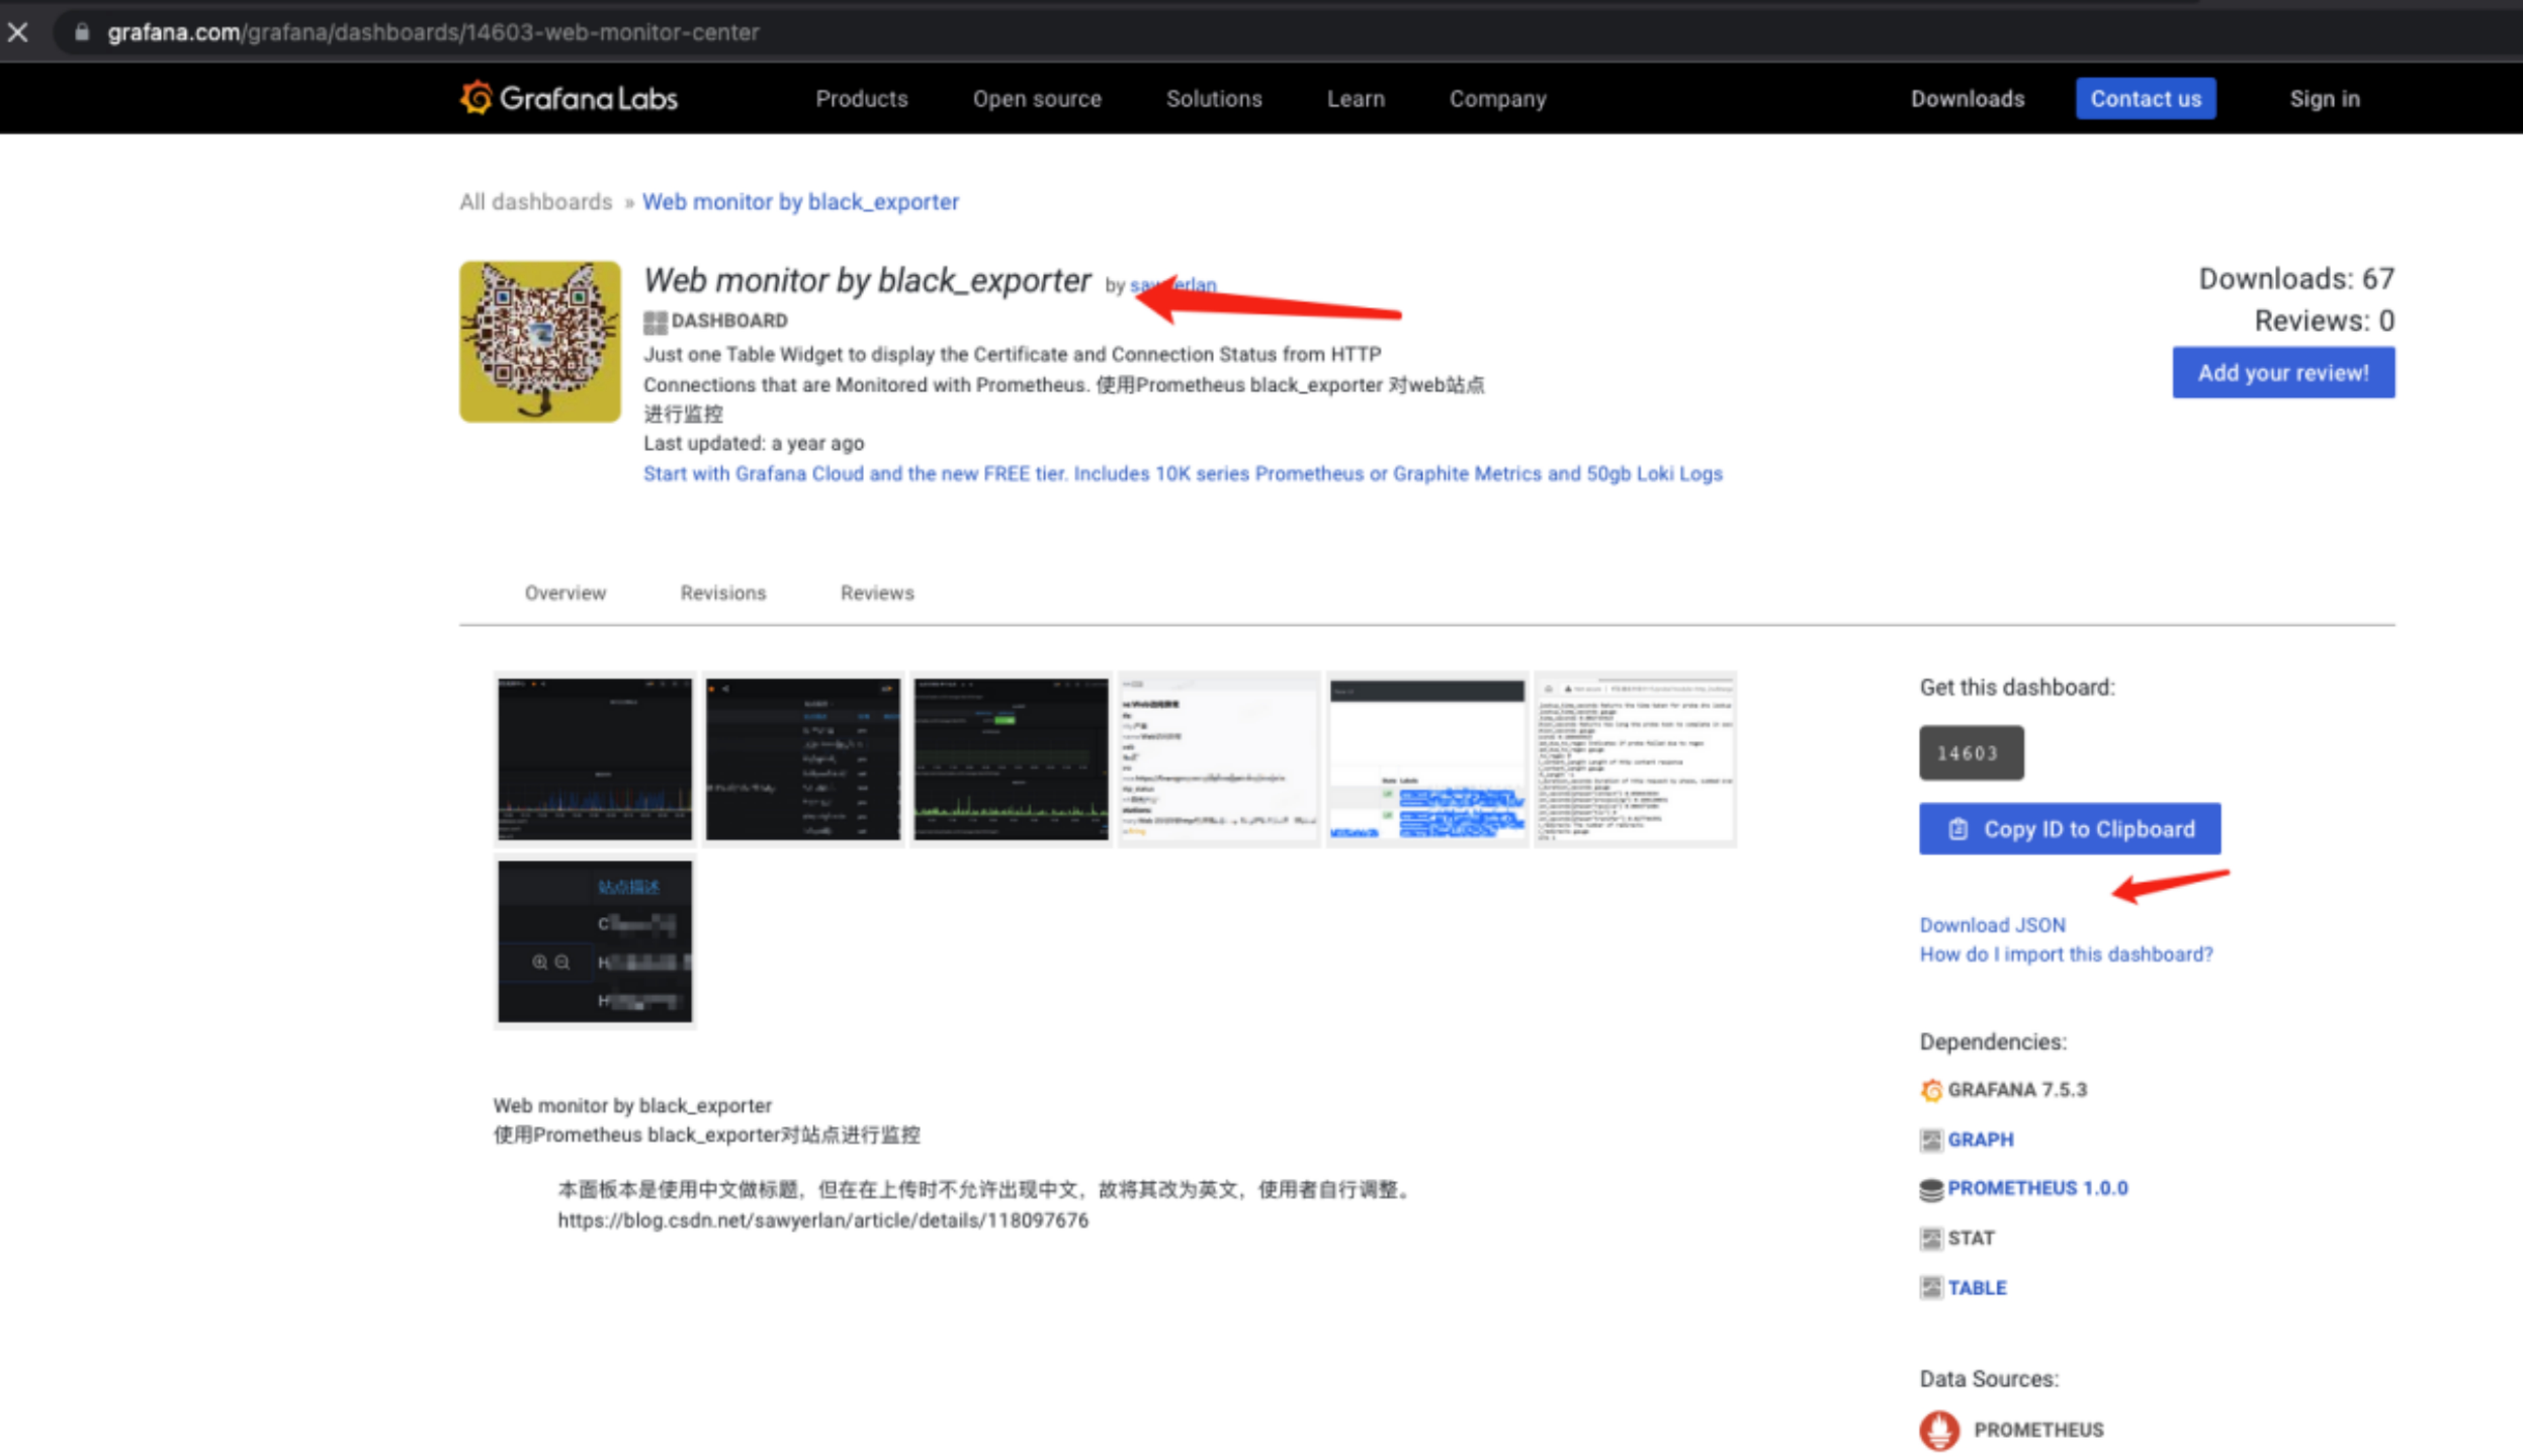Screen dimensions: 2523x1456
Task: Click Add your review button
Action: [x=2283, y=373]
